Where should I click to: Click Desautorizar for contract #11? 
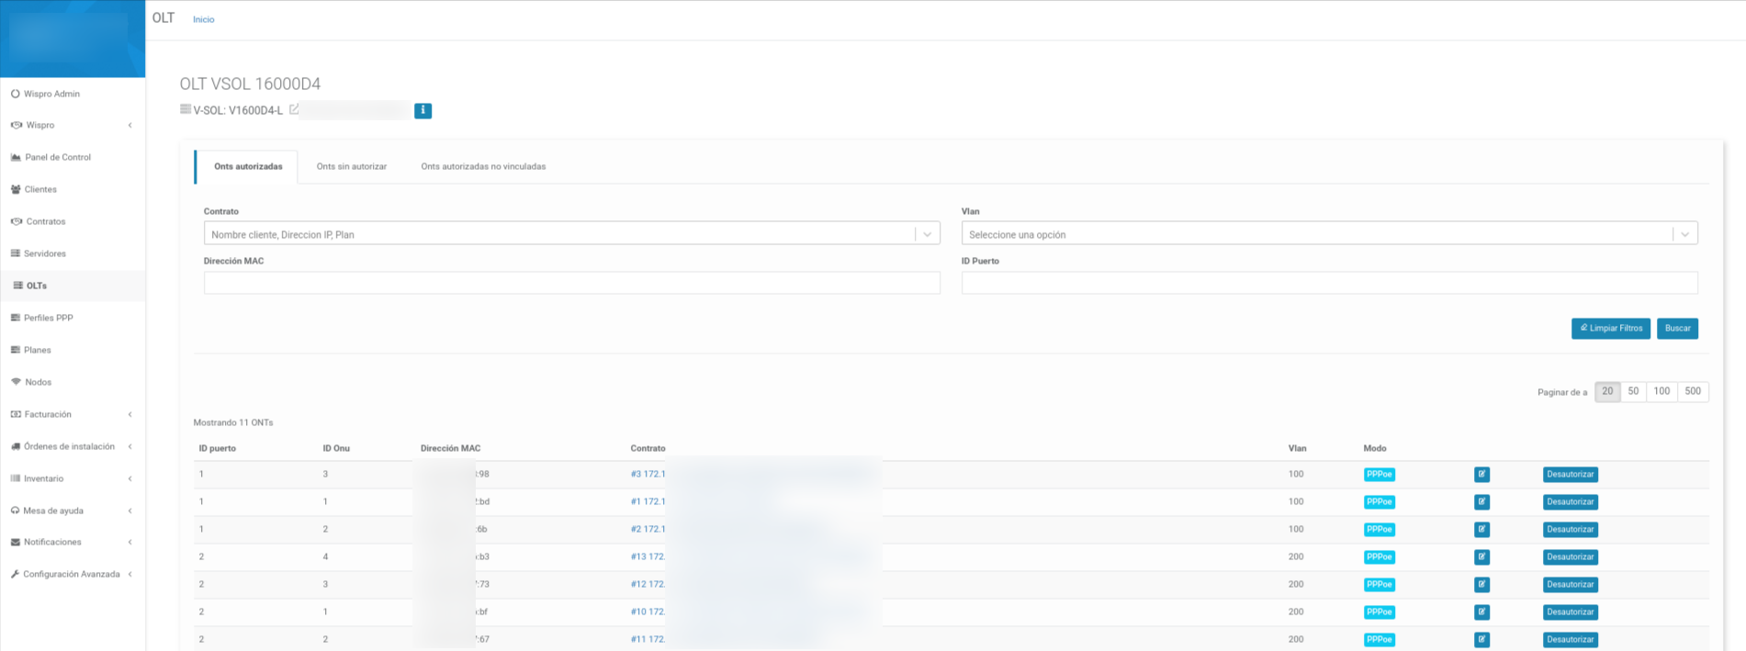click(x=1570, y=640)
